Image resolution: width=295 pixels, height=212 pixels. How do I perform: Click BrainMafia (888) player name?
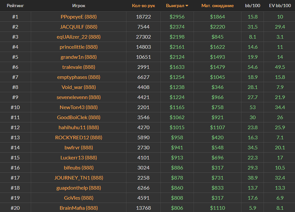point(78,208)
